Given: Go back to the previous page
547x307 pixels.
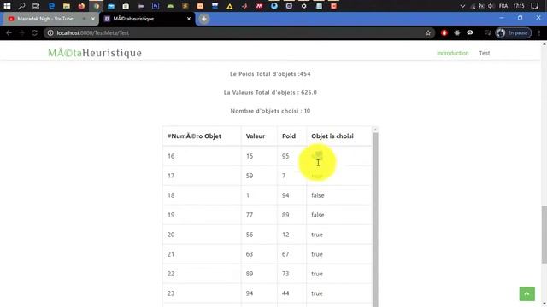Looking at the screenshot, I should pos(9,32).
